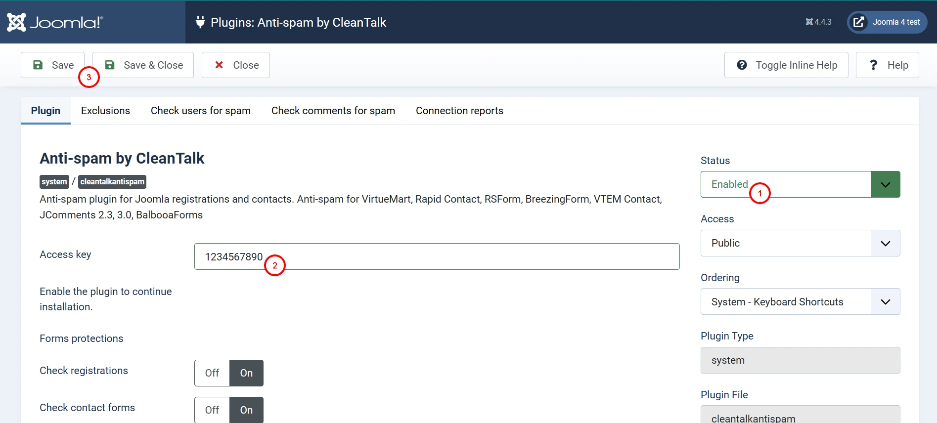
Task: Click the floppy icon on Save & Close
Action: [110, 65]
